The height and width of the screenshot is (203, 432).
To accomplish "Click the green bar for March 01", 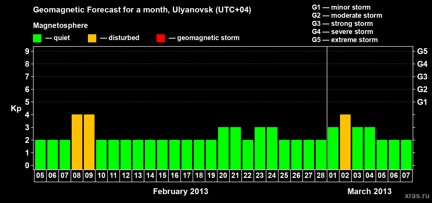I will pos(333,148).
